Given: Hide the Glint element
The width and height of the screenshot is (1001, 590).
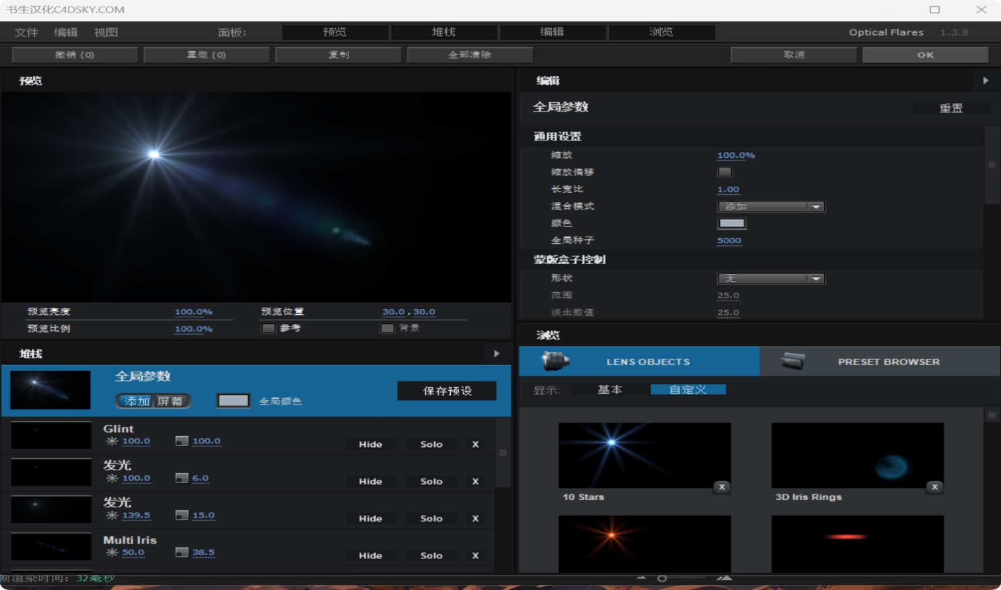Looking at the screenshot, I should point(371,444).
